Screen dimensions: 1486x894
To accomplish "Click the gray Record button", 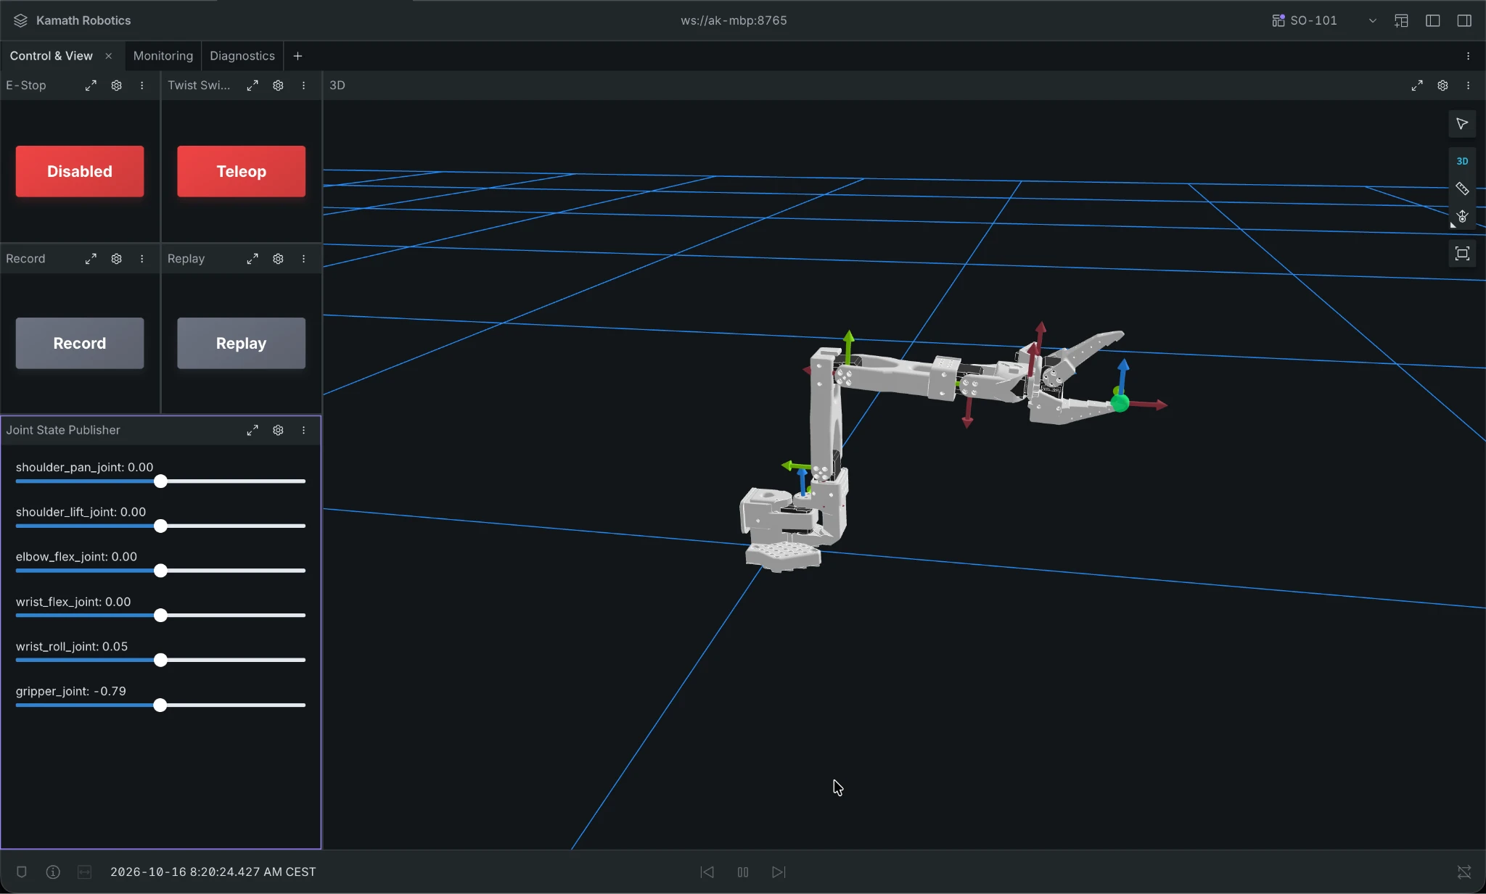I will [80, 343].
